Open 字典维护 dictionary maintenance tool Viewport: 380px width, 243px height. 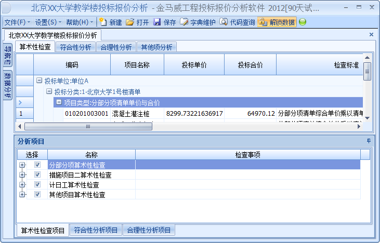pos(184,22)
